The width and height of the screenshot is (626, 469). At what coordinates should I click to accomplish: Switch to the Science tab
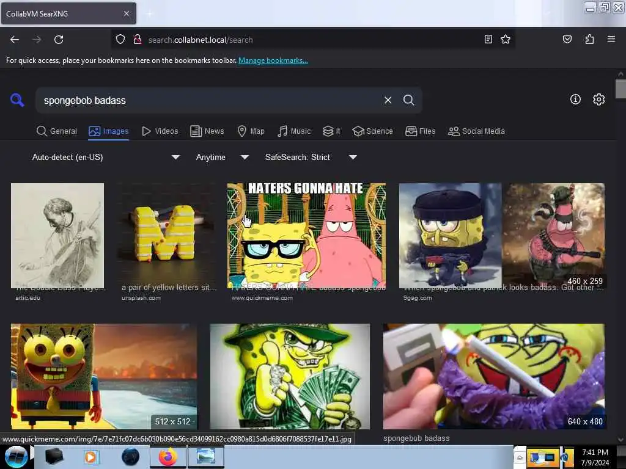click(372, 131)
